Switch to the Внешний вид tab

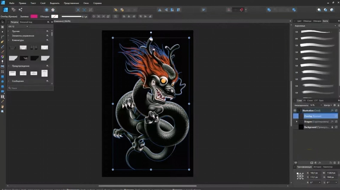pyautogui.click(x=26, y=22)
